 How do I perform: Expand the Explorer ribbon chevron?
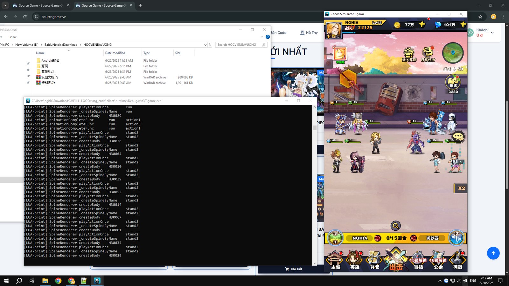[x=262, y=37]
